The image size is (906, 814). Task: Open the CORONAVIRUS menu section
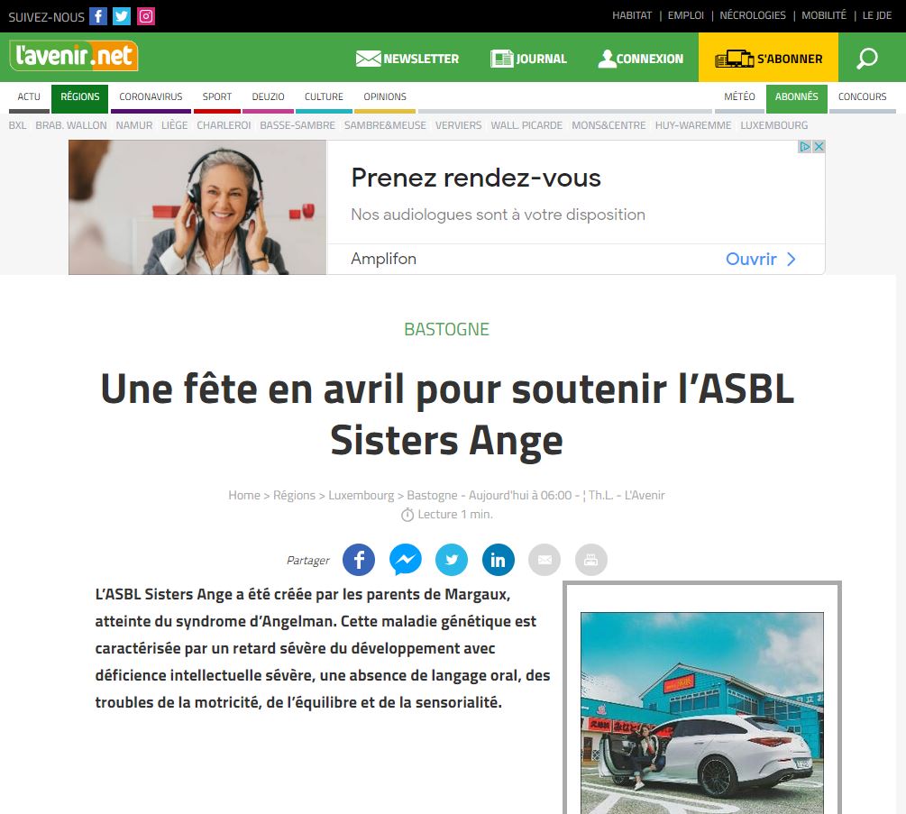pyautogui.click(x=151, y=97)
